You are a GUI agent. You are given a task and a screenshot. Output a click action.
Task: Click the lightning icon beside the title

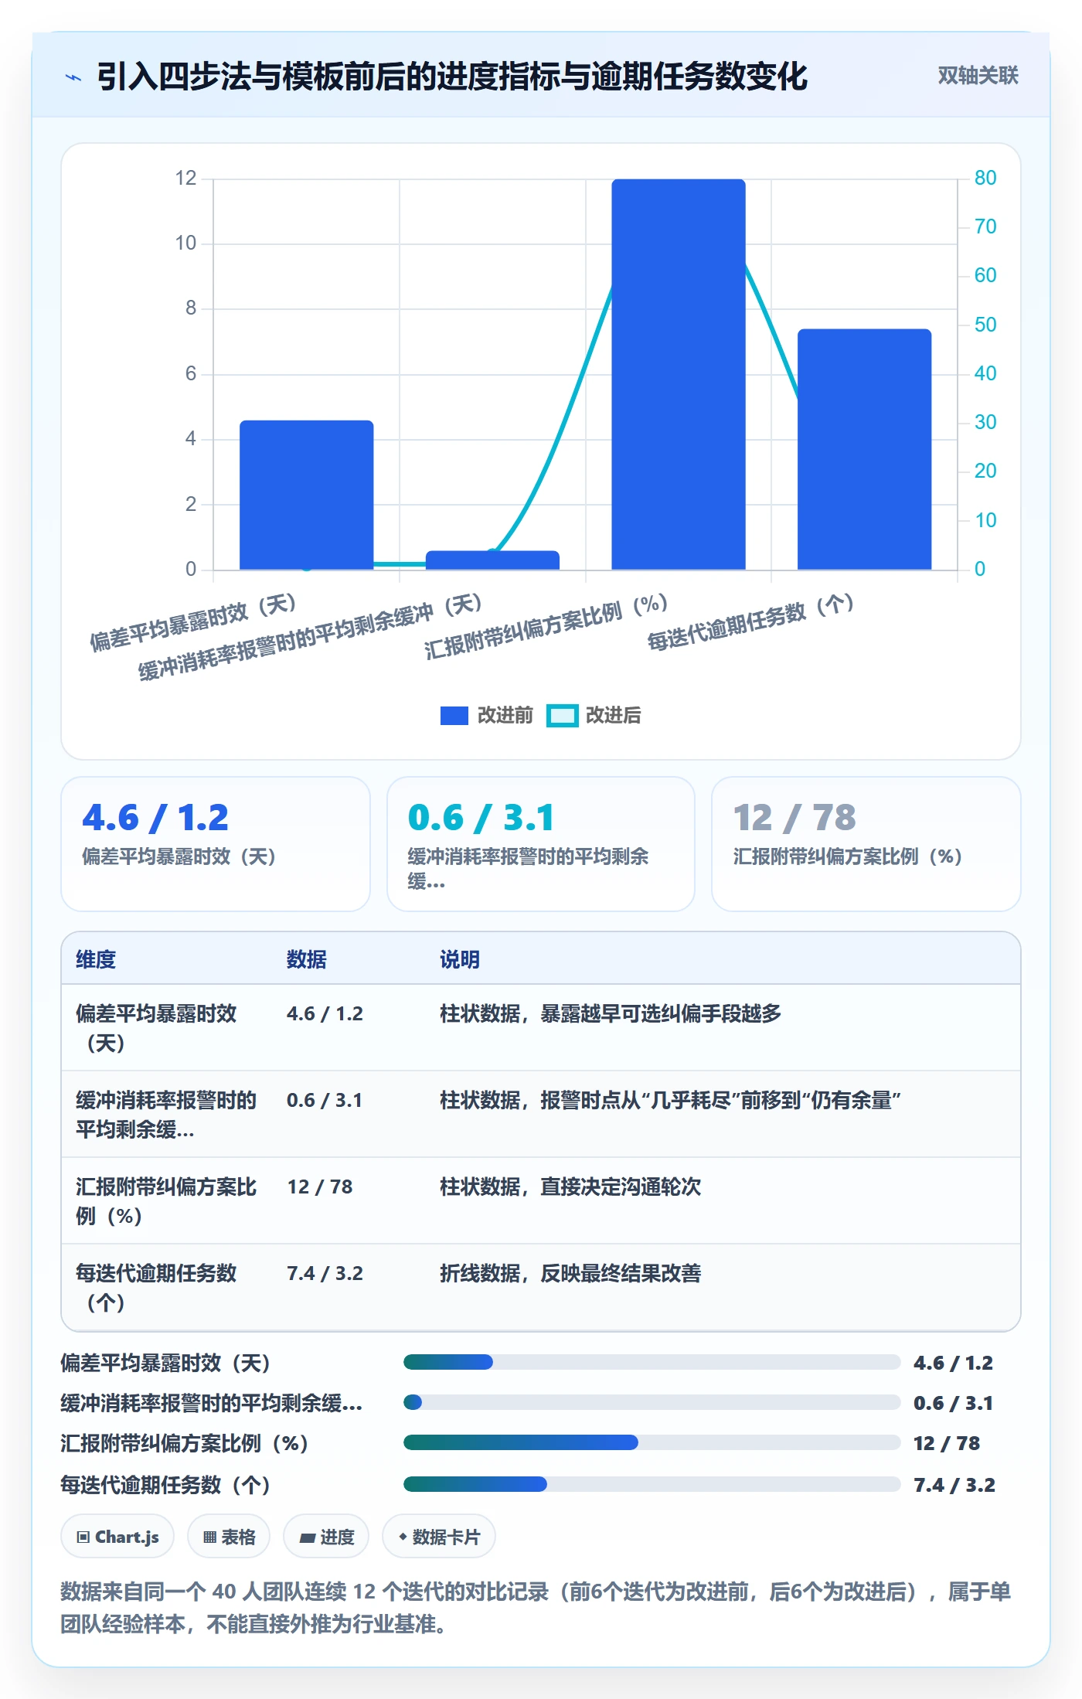click(x=73, y=77)
